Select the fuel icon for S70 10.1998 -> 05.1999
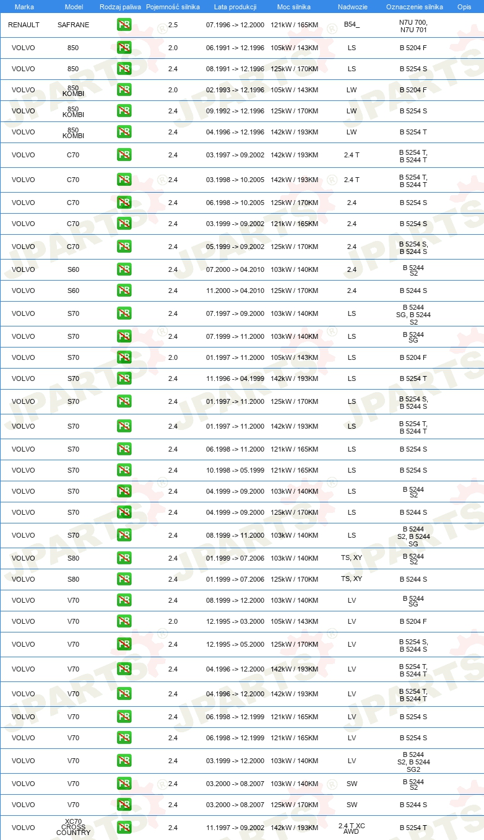Viewport: 484px width, 840px height. coord(124,470)
